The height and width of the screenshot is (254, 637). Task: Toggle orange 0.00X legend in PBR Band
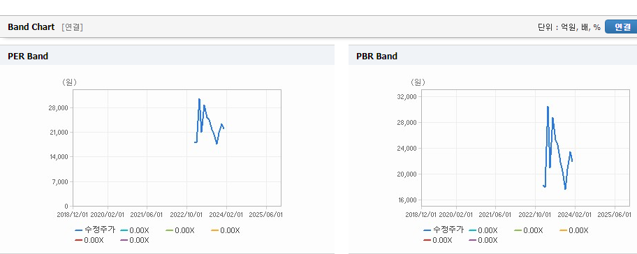(574, 230)
